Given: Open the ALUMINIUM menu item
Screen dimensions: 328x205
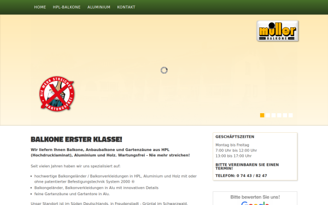Looking at the screenshot, I should tap(99, 7).
